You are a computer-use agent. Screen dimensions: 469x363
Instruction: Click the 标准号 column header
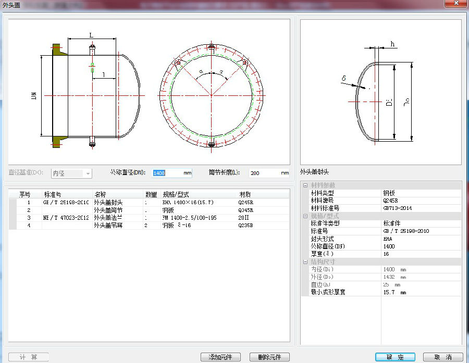tap(67, 195)
